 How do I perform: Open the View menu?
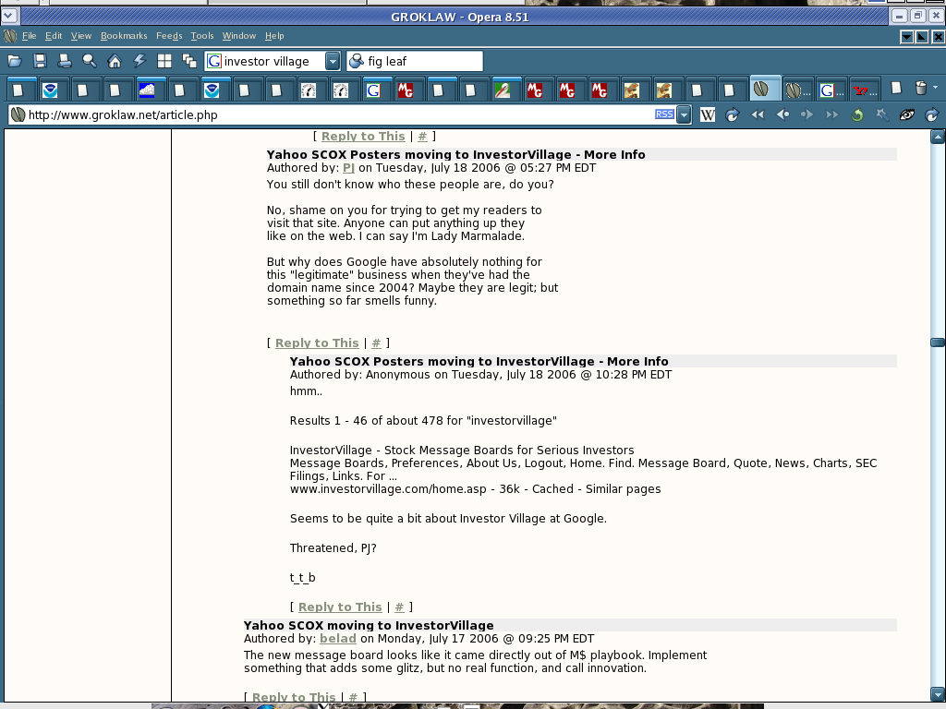81,36
